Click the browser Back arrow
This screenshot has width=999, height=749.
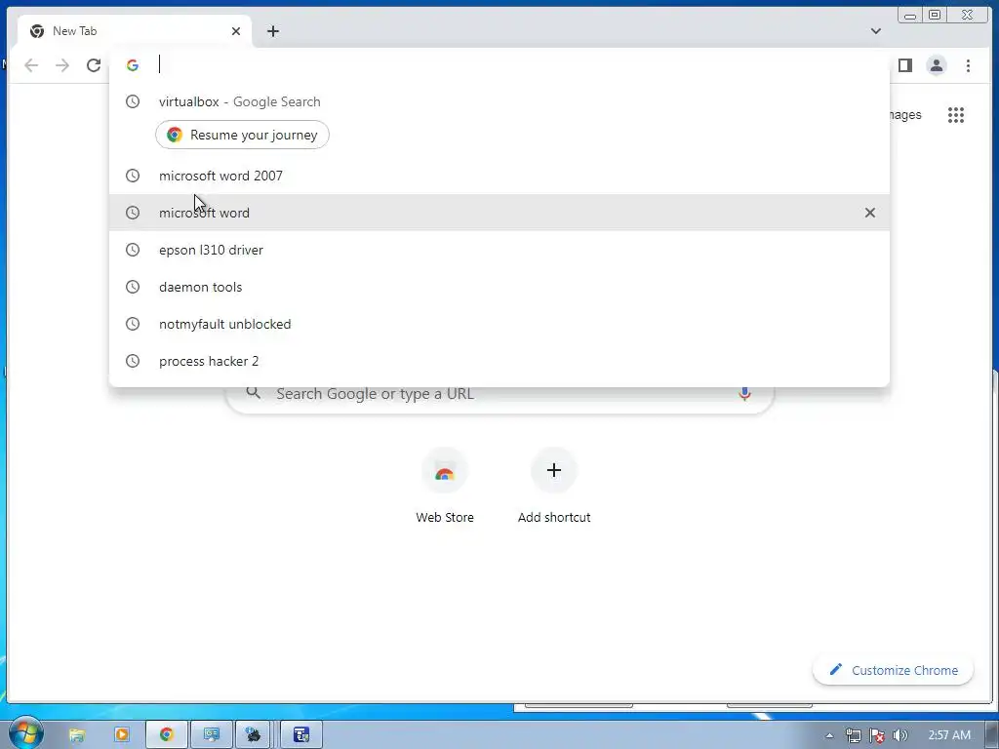click(x=31, y=65)
